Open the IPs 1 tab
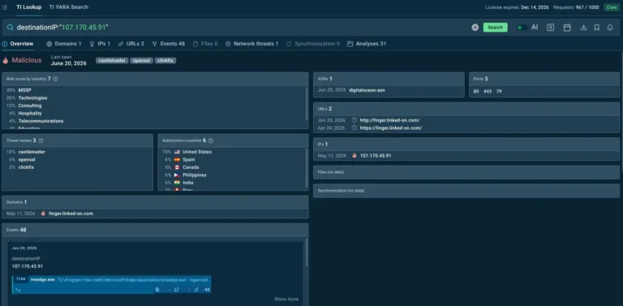Viewport: 623px width, 306px height. [x=100, y=44]
